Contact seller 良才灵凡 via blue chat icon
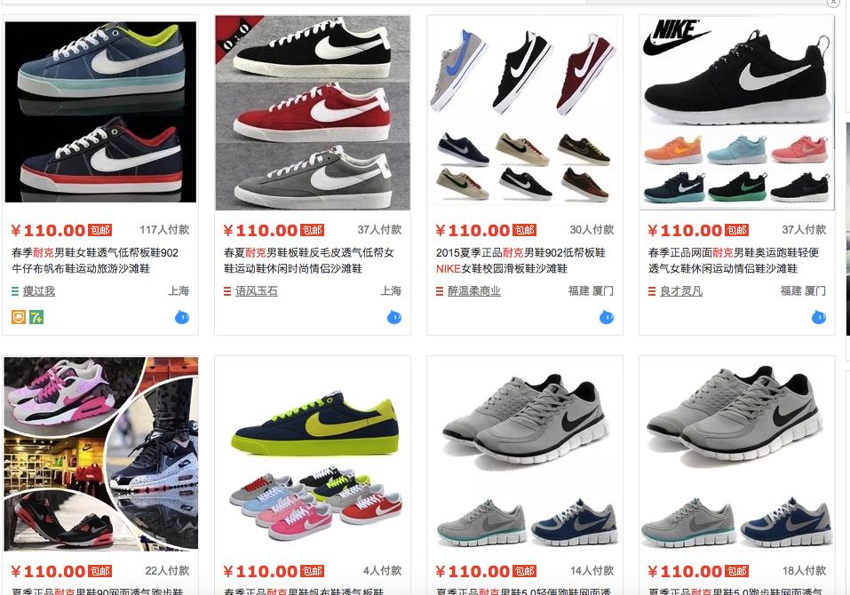This screenshot has height=595, width=850. click(819, 317)
